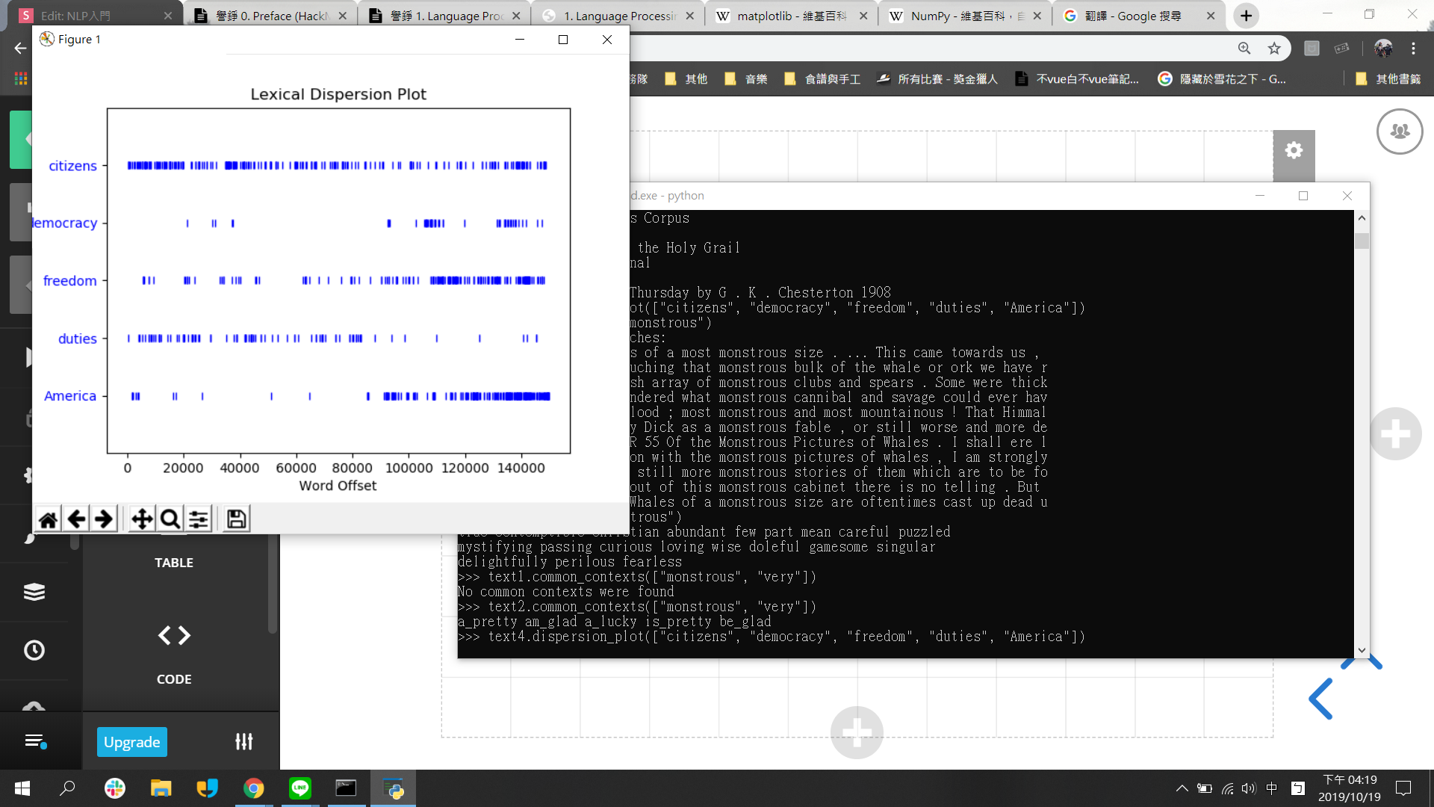Click the console scrollbar down arrow

point(1362,650)
